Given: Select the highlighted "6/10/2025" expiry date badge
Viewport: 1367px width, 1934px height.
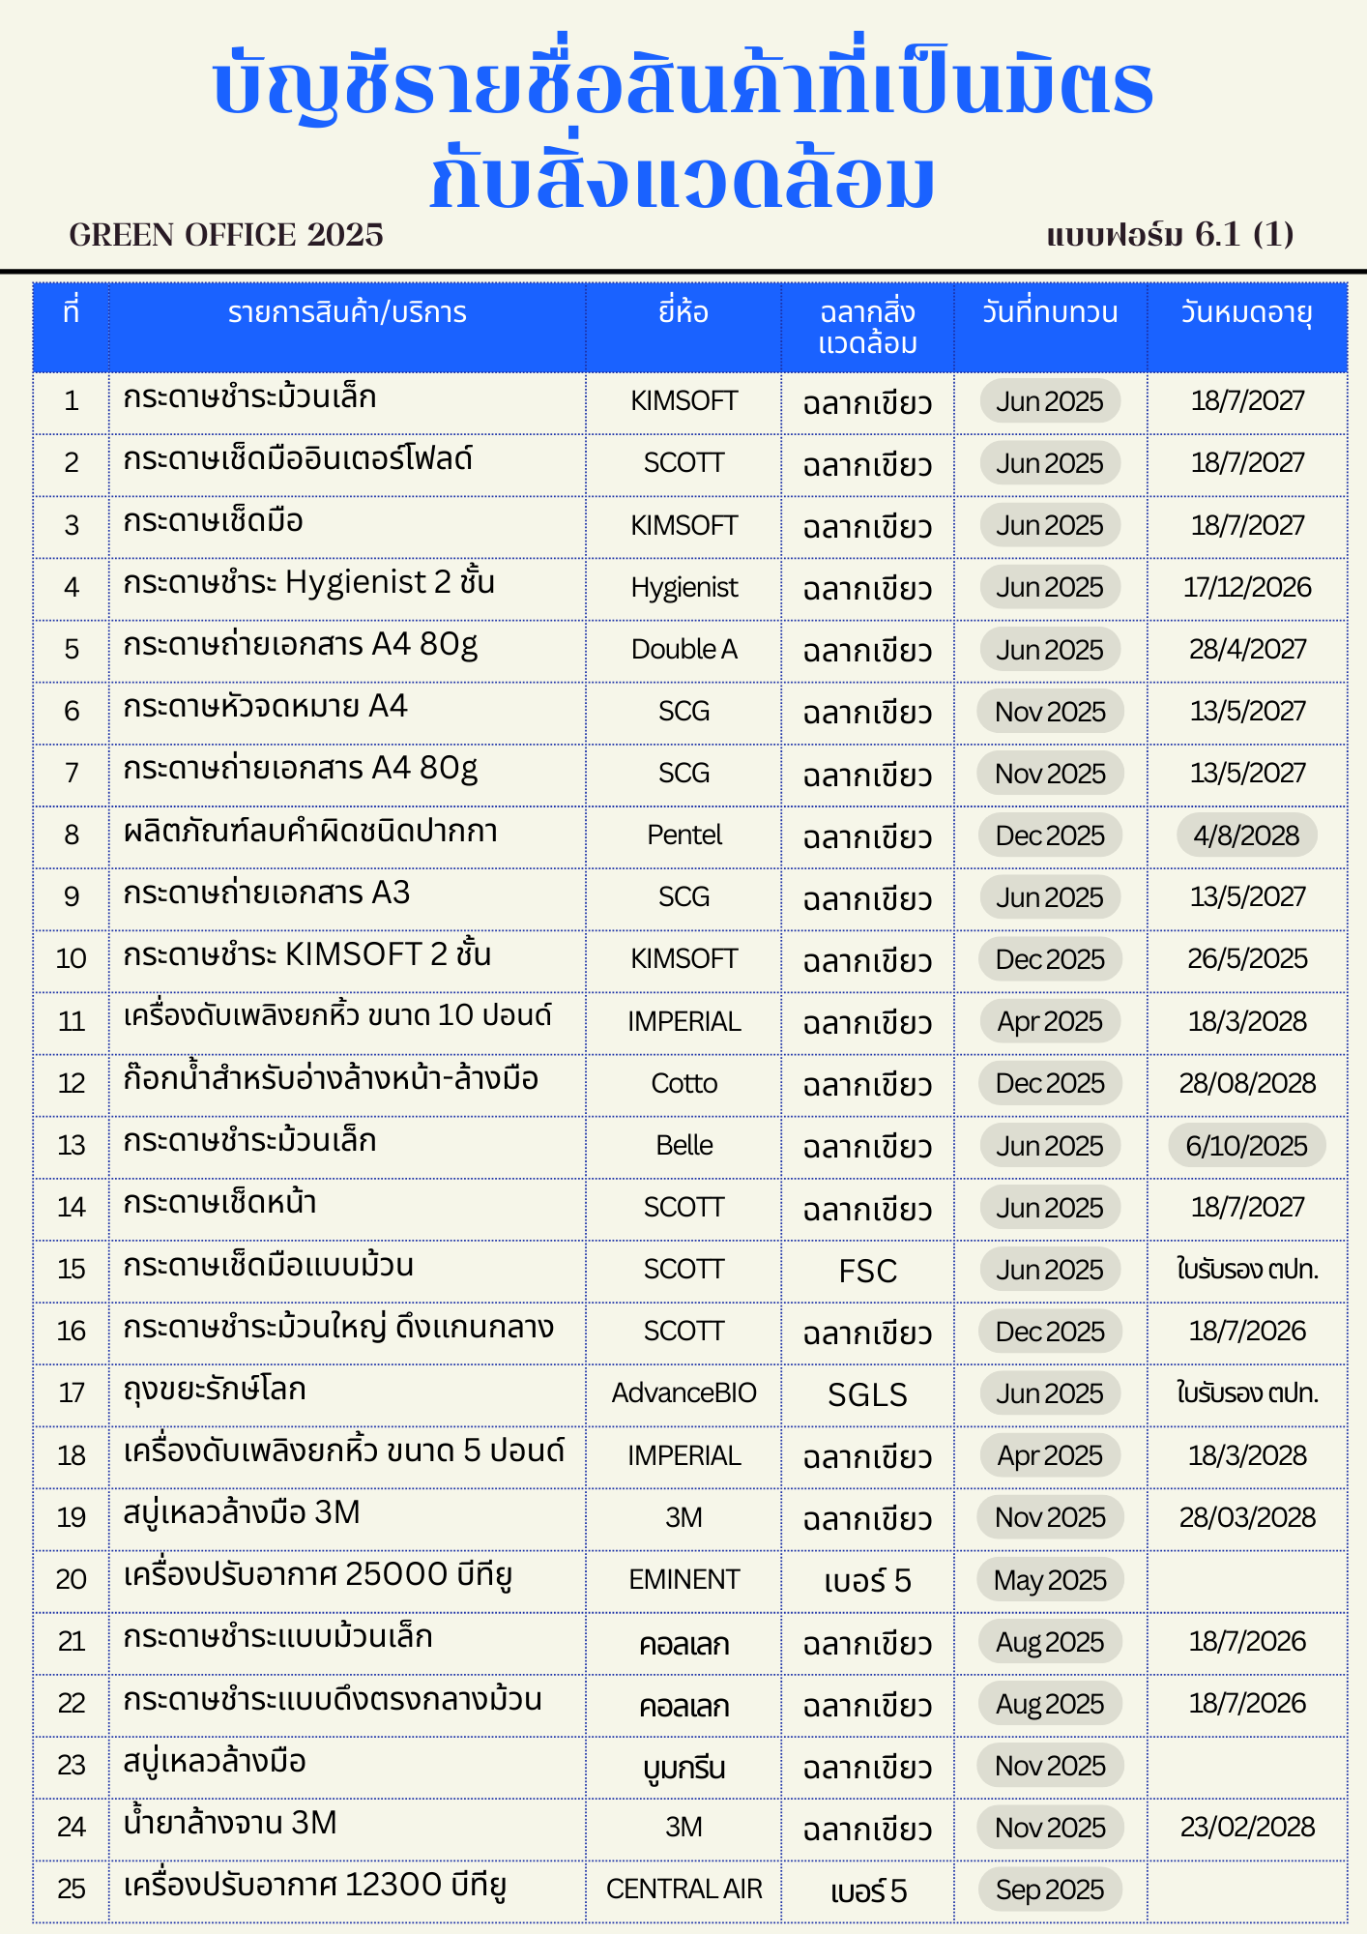Looking at the screenshot, I should click(1246, 1146).
